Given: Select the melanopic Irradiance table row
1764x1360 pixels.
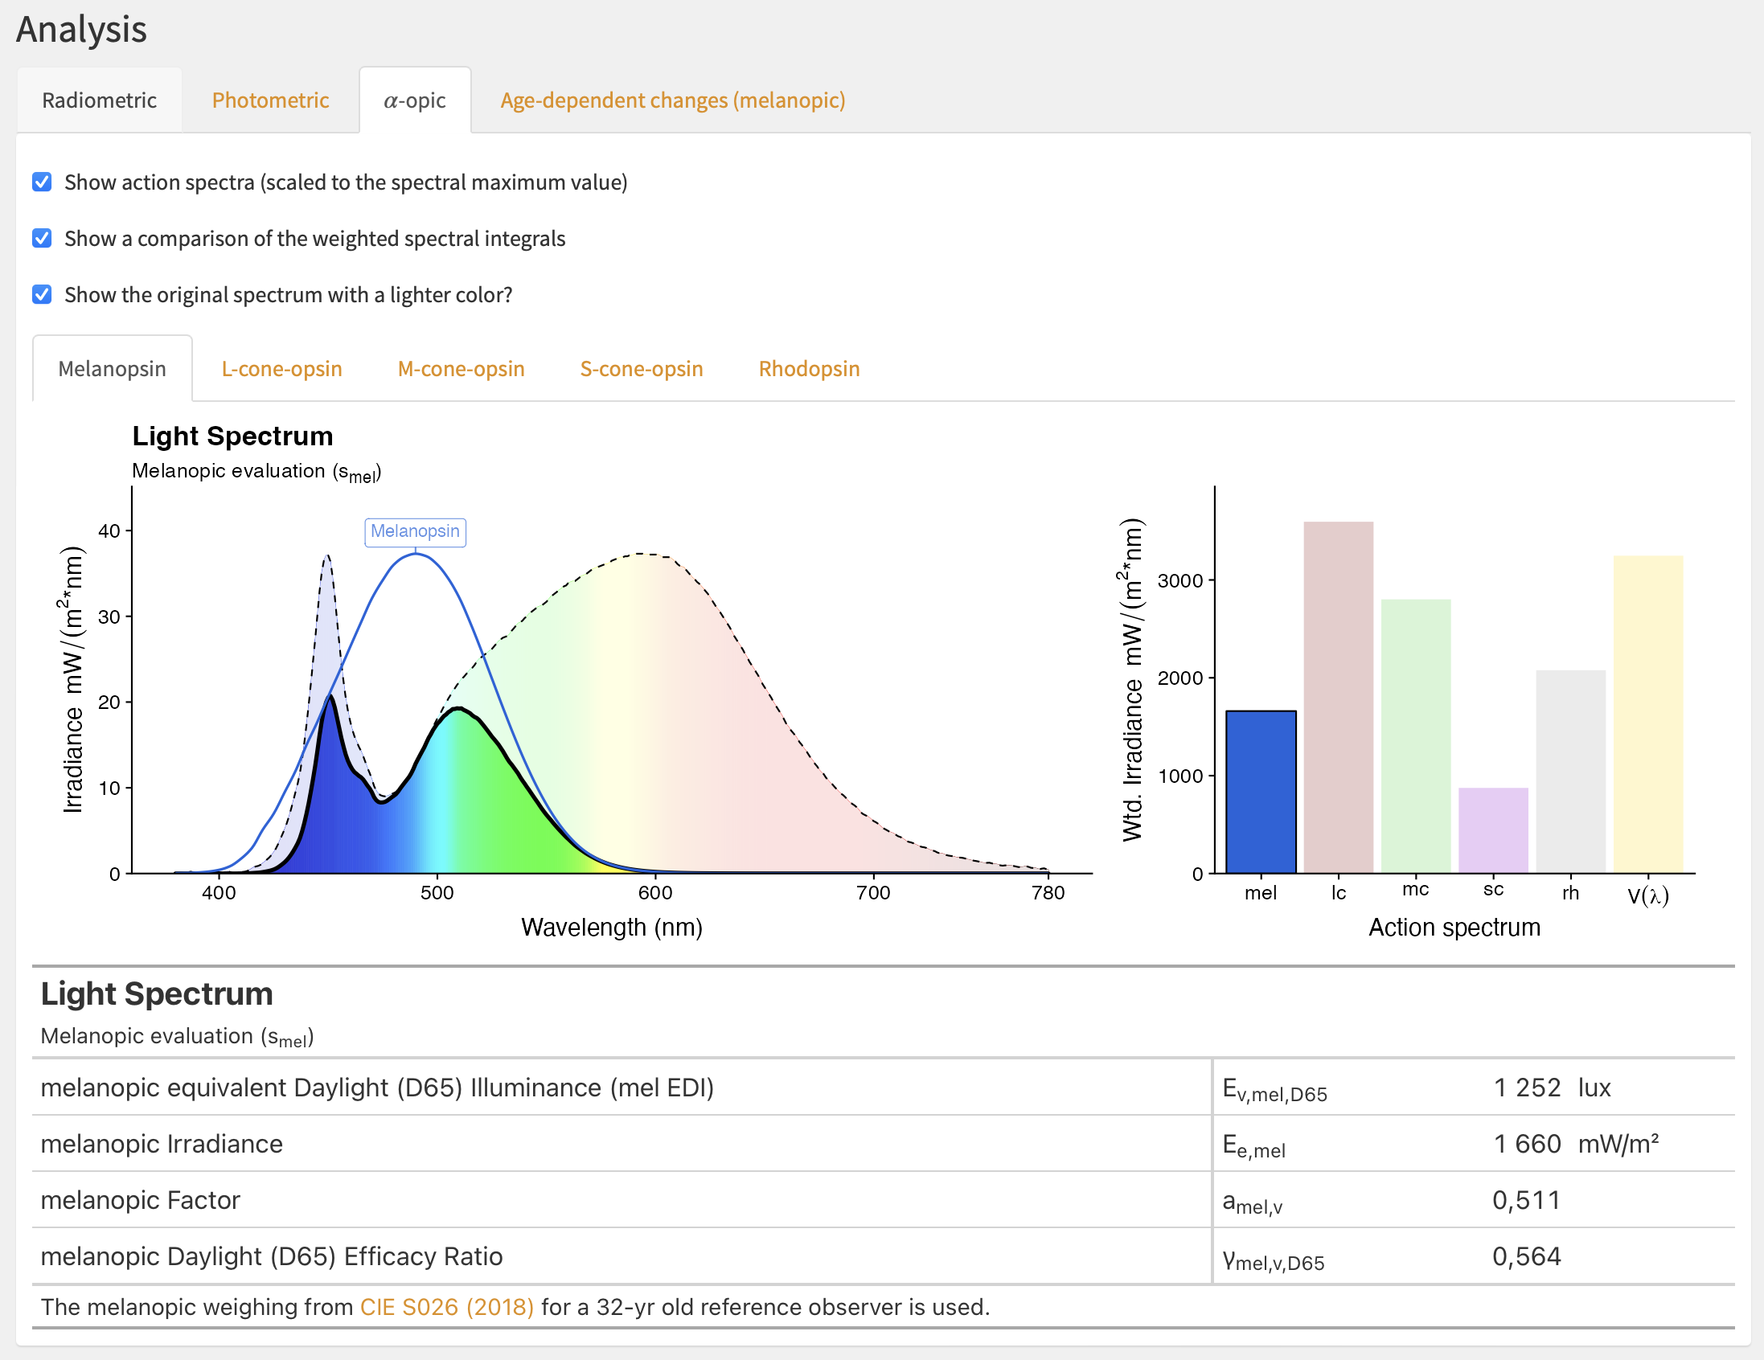Looking at the screenshot, I should 162,1144.
